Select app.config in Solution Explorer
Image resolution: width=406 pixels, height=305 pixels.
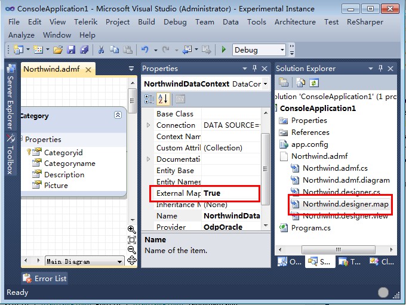tap(310, 144)
